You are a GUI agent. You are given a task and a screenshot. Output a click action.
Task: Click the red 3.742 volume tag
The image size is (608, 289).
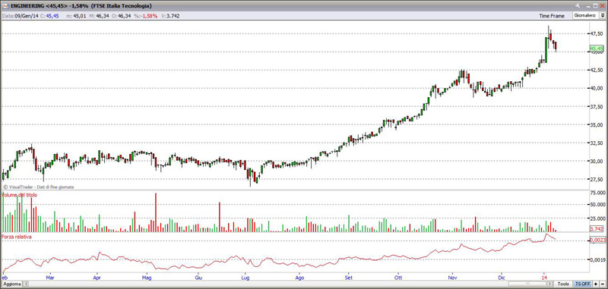(597, 229)
